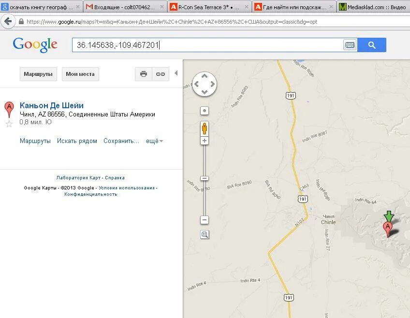Viewport: 410px width, 318px height.
Task: Switch to the R-Con Sea Terrace tab
Action: (209, 7)
